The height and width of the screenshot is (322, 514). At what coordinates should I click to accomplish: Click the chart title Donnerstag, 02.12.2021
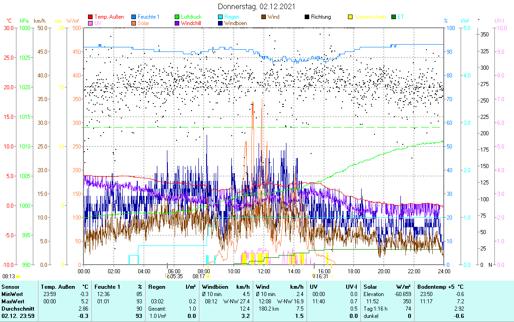tap(256, 6)
